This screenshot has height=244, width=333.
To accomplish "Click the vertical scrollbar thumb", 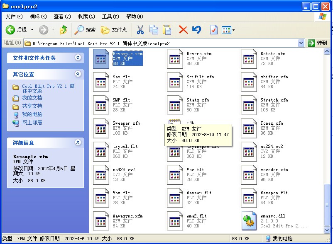I will point(327,205).
